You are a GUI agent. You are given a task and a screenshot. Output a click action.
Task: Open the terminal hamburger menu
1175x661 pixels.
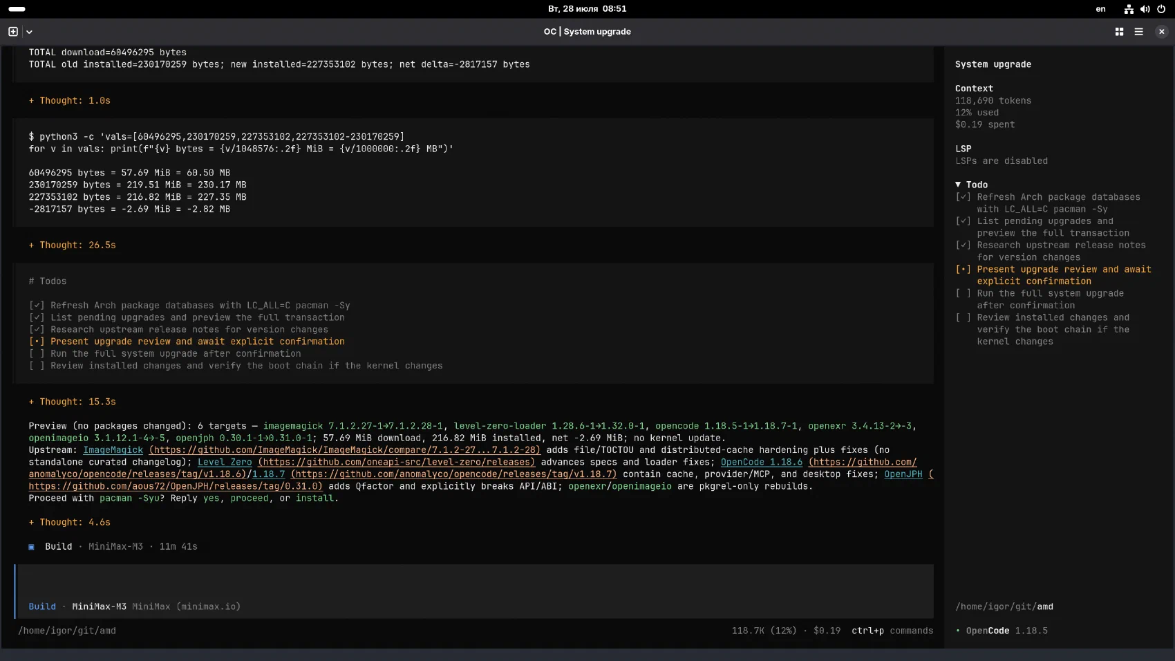(x=1138, y=32)
